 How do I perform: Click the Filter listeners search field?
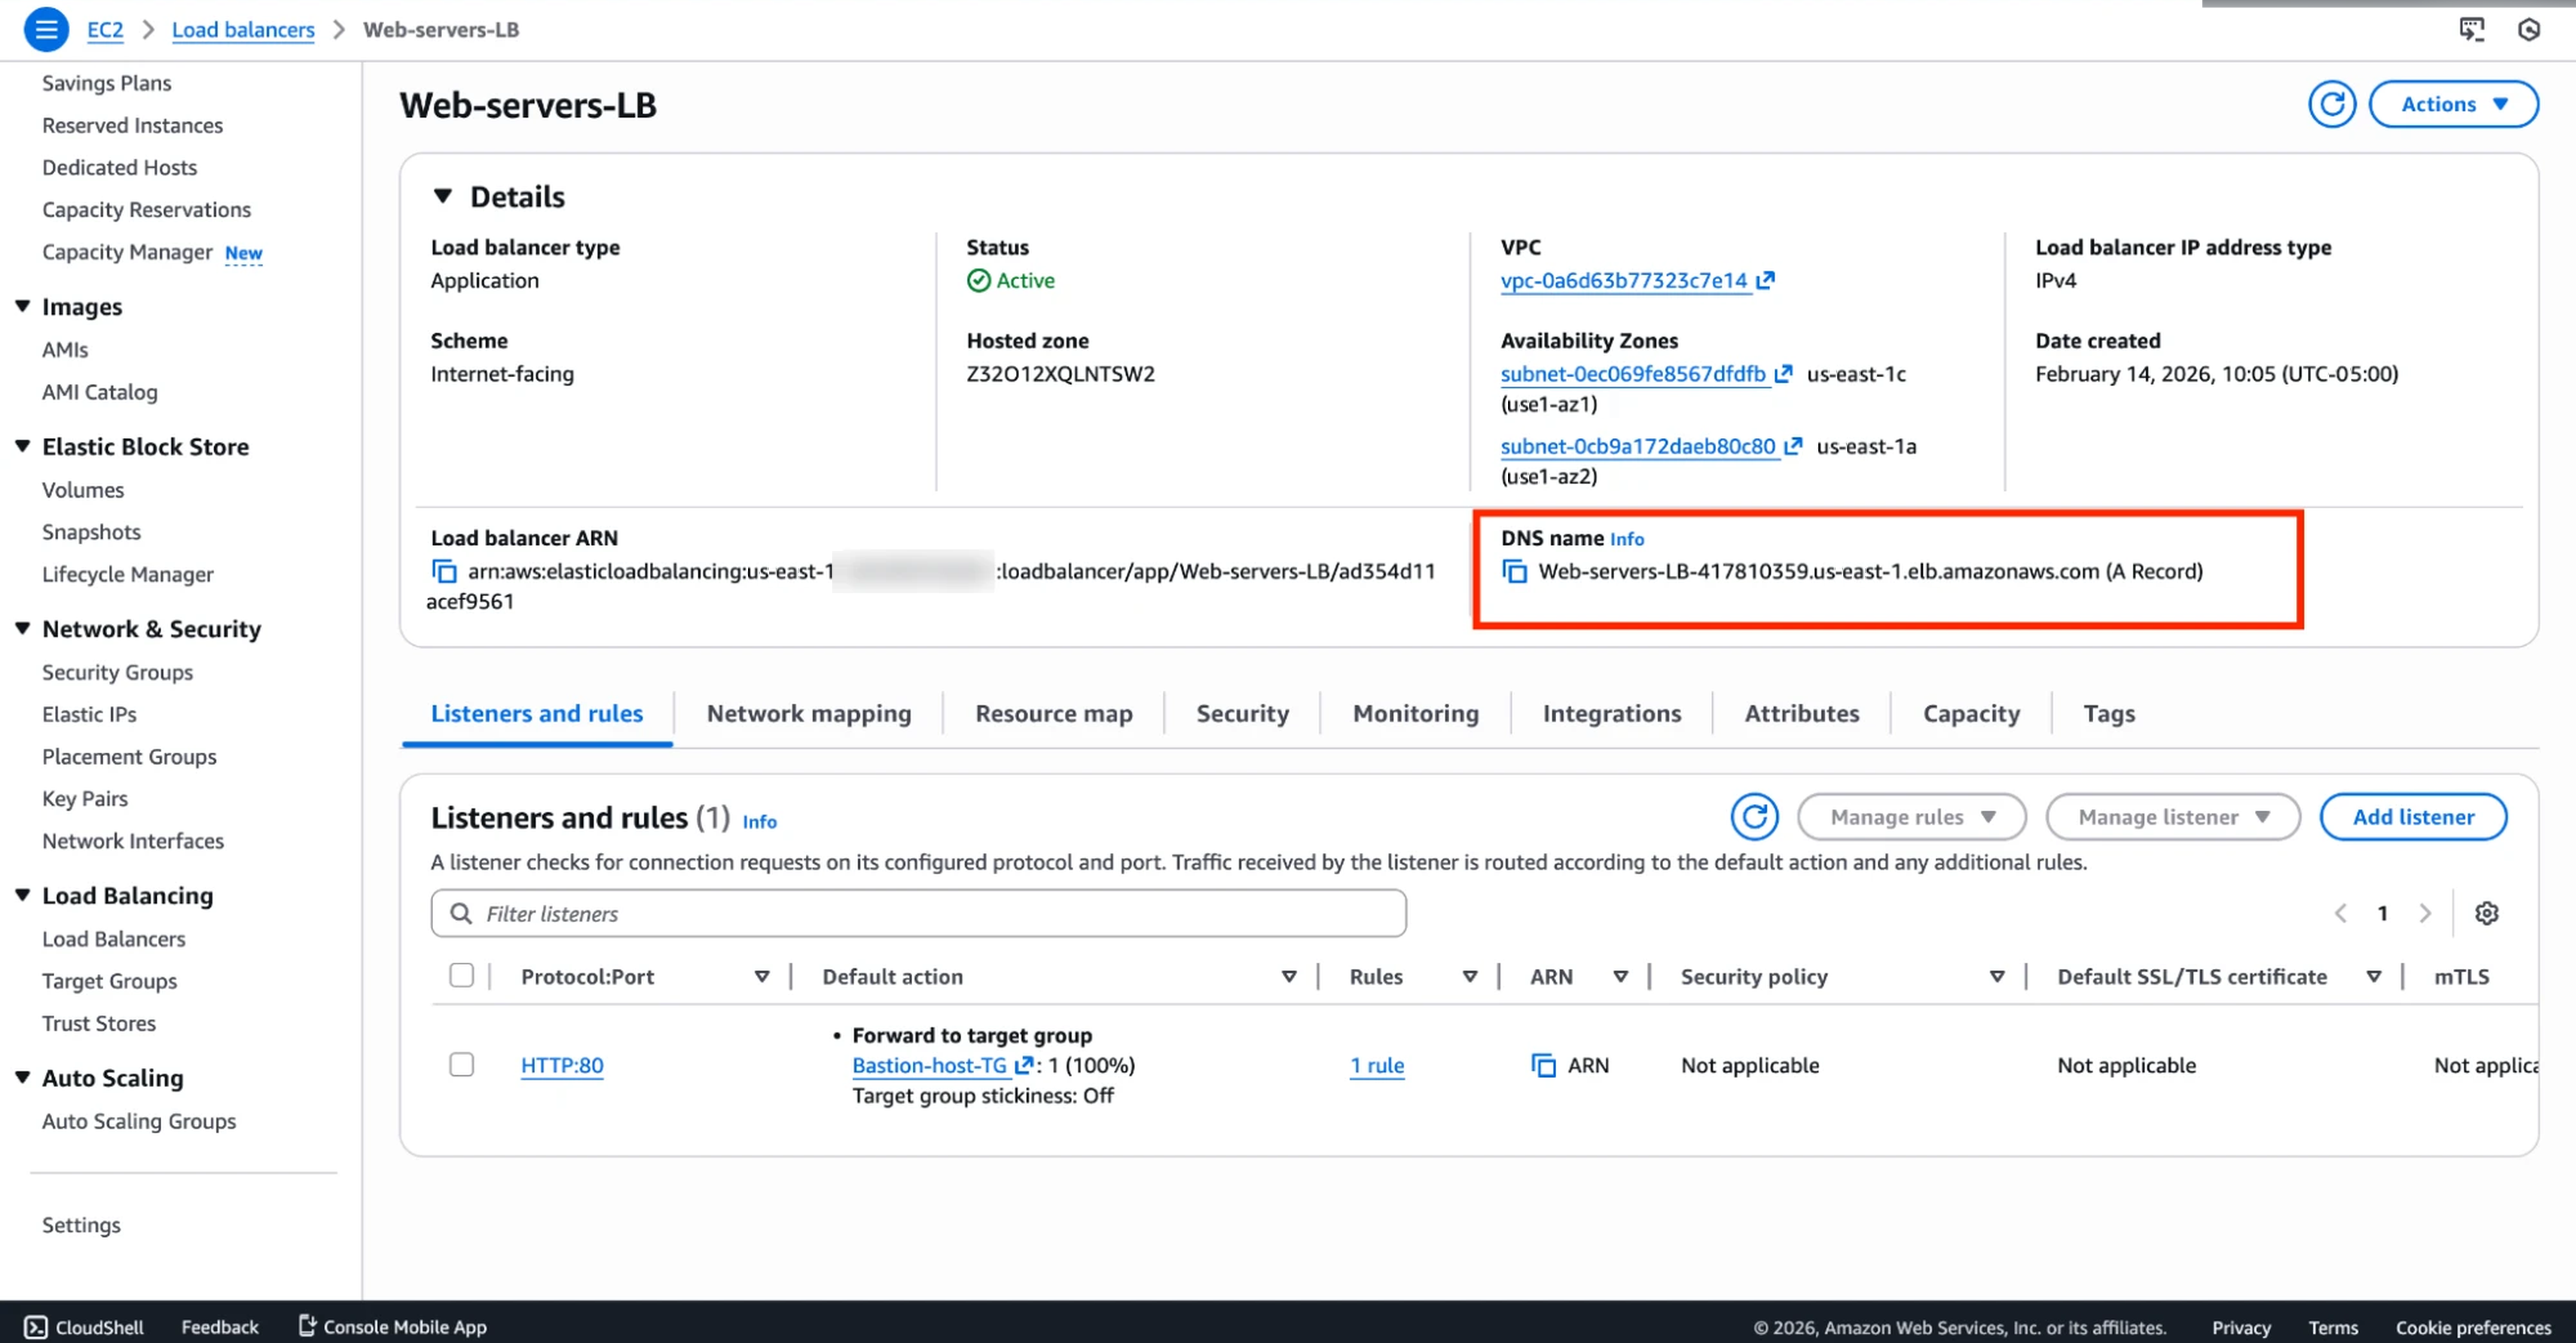pos(918,913)
